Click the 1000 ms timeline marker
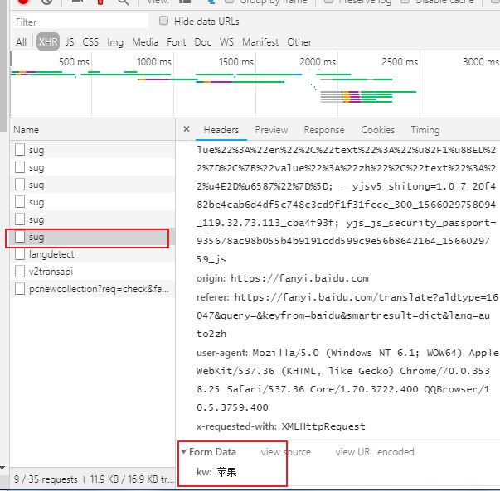The height and width of the screenshot is (491, 500). [154, 61]
